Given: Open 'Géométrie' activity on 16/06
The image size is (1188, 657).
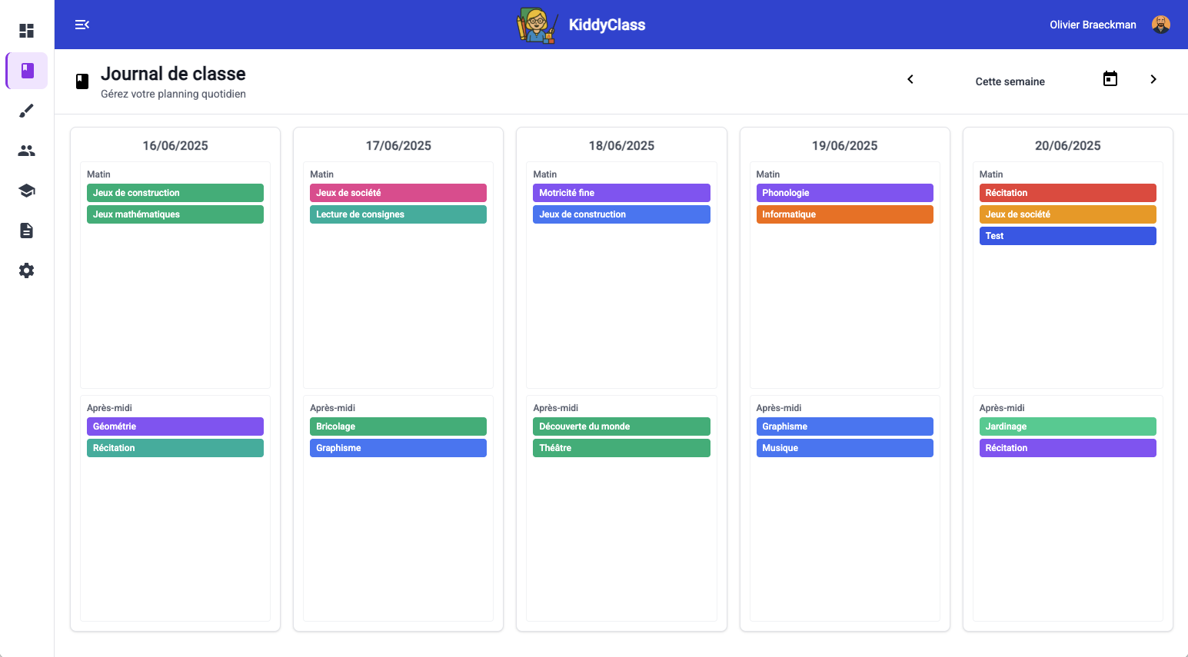Looking at the screenshot, I should (x=175, y=426).
